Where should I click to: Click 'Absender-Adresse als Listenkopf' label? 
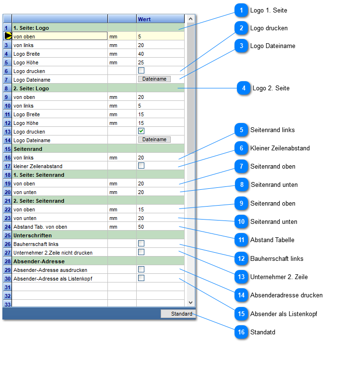(x=53, y=279)
